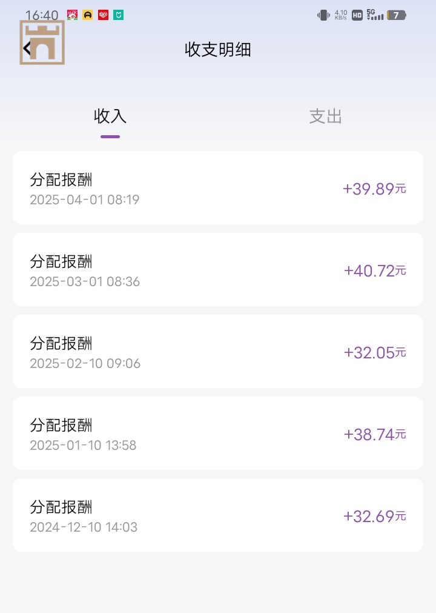Tap the +40.72元 amount
The width and height of the screenshot is (436, 613).
374,270
